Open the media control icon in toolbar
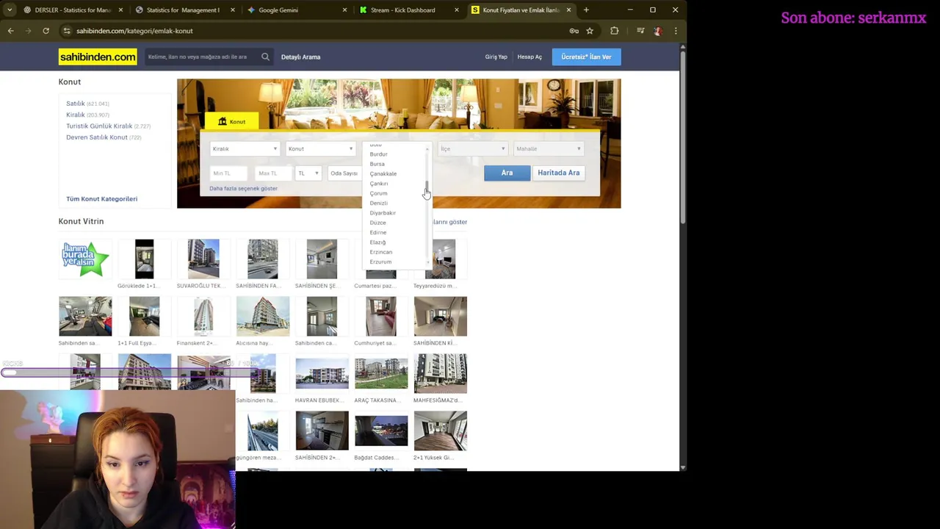This screenshot has height=529, width=940. (640, 31)
